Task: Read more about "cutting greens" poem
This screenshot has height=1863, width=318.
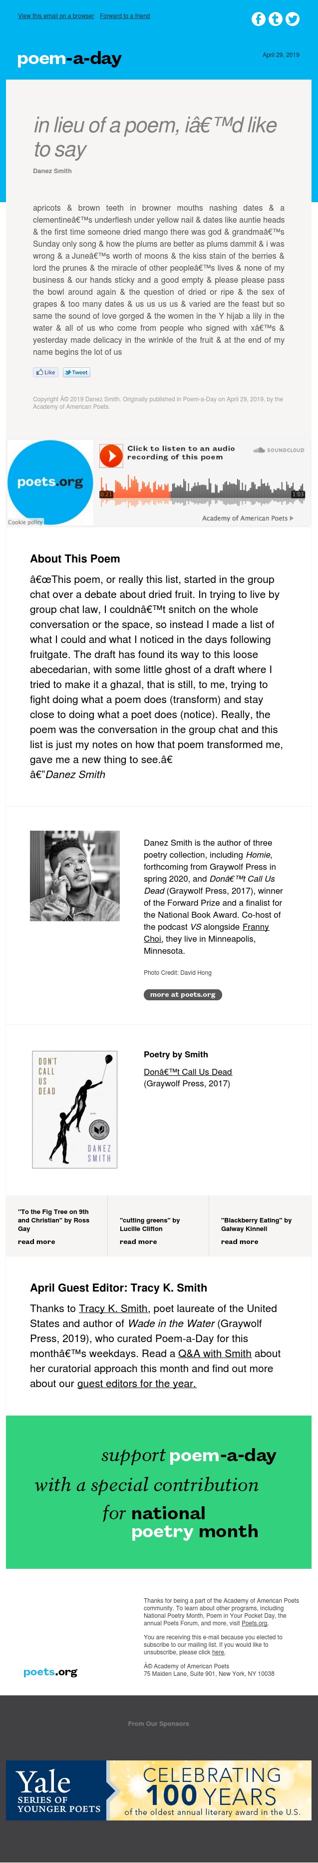Action: 138,1241
